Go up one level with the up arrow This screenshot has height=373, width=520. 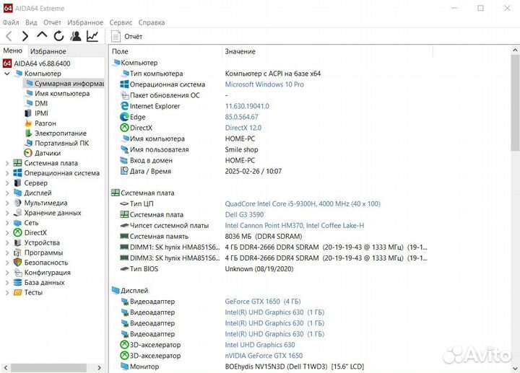coord(42,35)
